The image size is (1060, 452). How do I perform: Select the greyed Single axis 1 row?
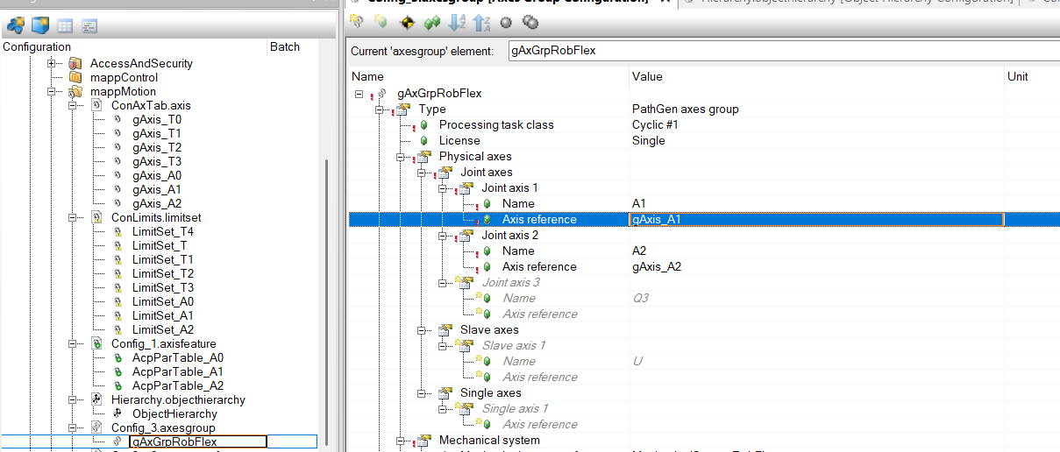point(515,408)
